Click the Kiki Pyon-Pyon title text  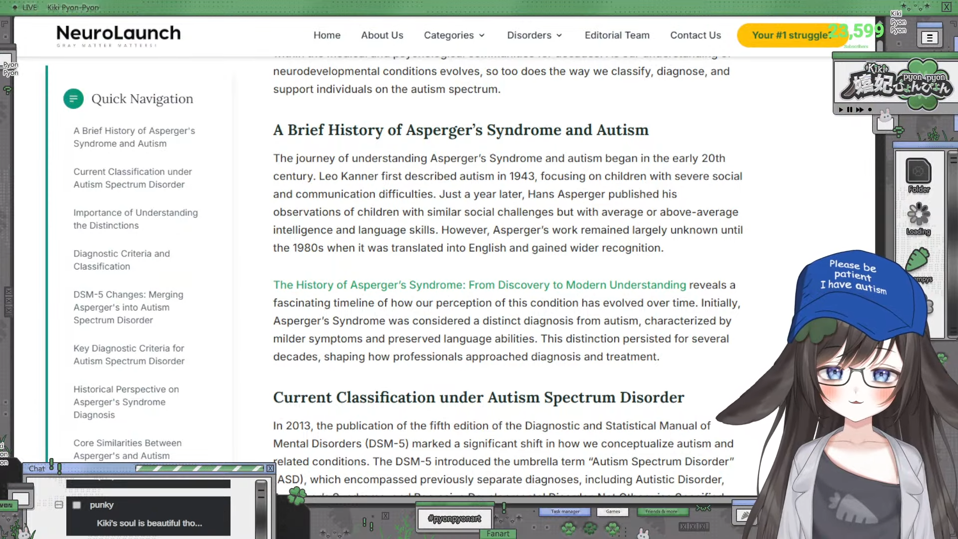(x=73, y=7)
